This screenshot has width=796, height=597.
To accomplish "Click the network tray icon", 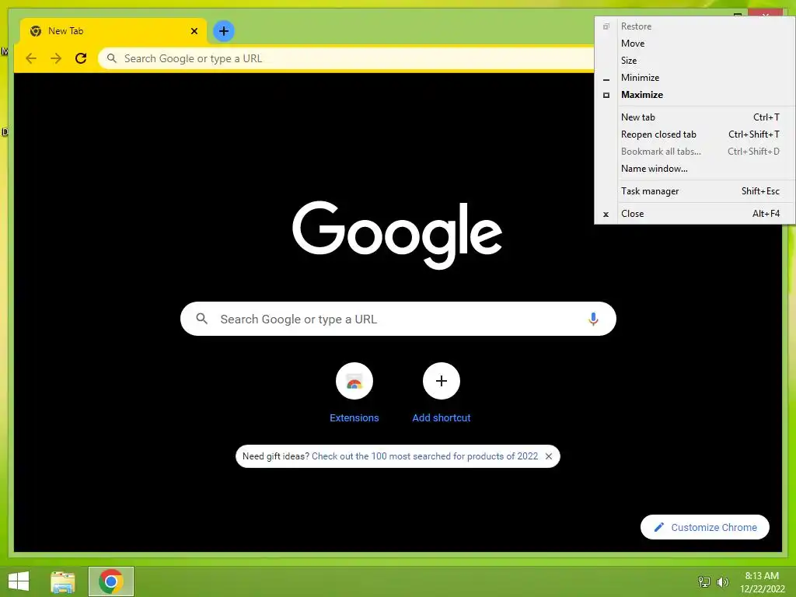I will 704,581.
